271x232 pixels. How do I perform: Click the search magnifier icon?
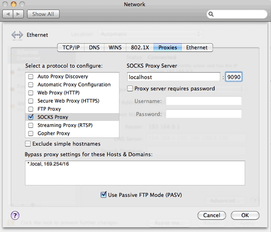coord(211,14)
